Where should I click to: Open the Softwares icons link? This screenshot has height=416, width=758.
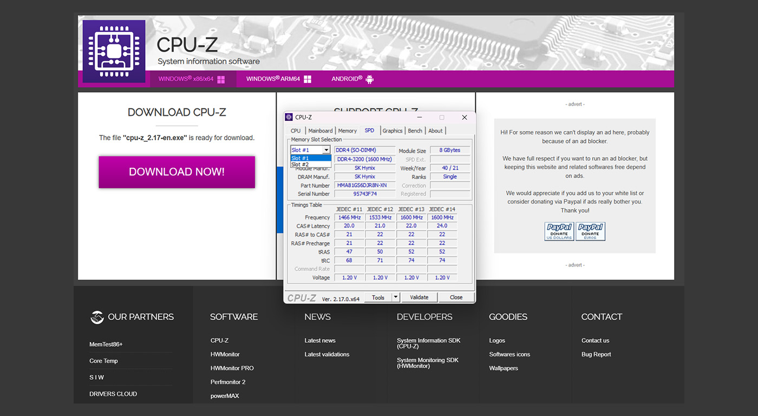(509, 354)
